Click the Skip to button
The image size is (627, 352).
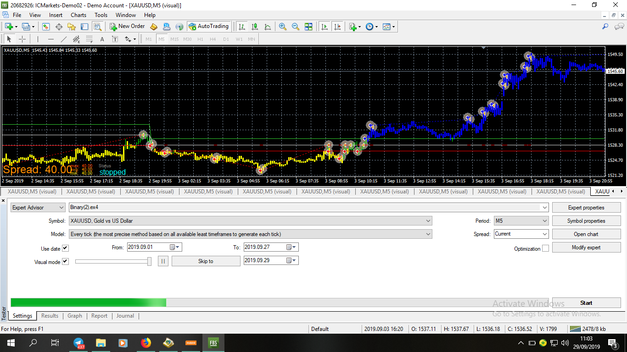206,261
